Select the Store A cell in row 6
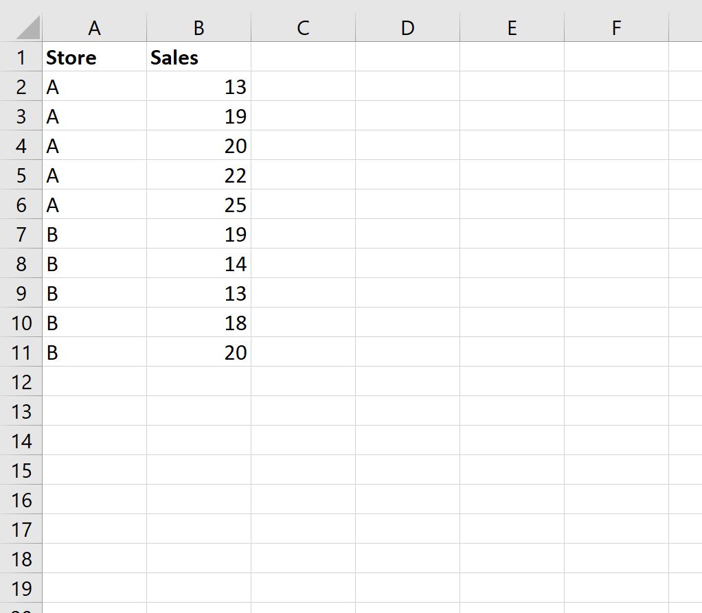This screenshot has width=702, height=613. click(x=95, y=205)
